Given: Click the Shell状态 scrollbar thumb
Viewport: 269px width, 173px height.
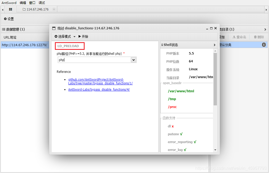Looking at the screenshot, I should [x=215, y=79].
